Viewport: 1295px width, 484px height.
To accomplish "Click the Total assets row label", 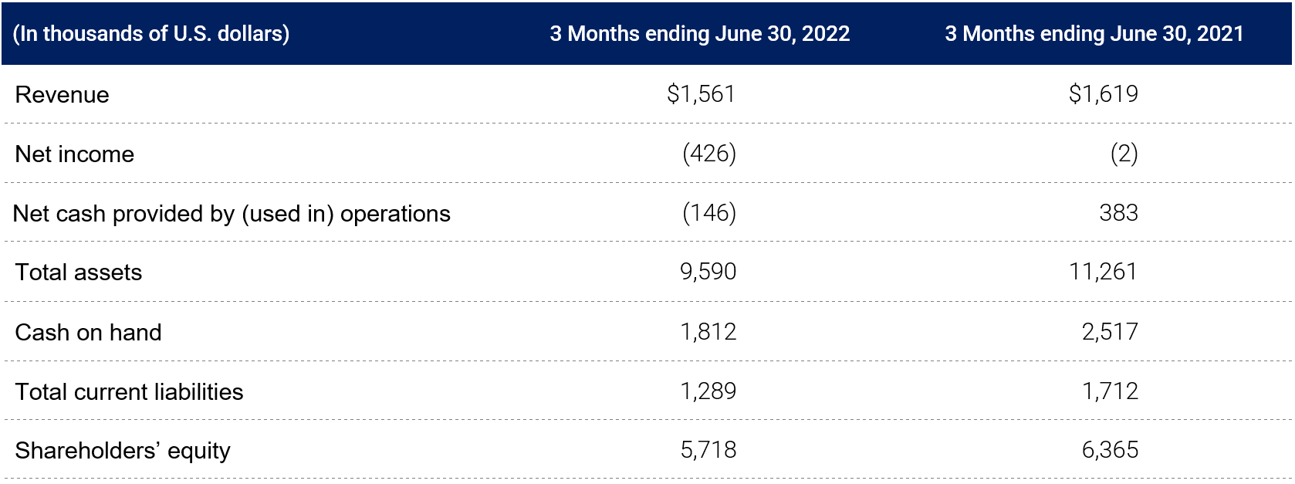I will (x=79, y=272).
